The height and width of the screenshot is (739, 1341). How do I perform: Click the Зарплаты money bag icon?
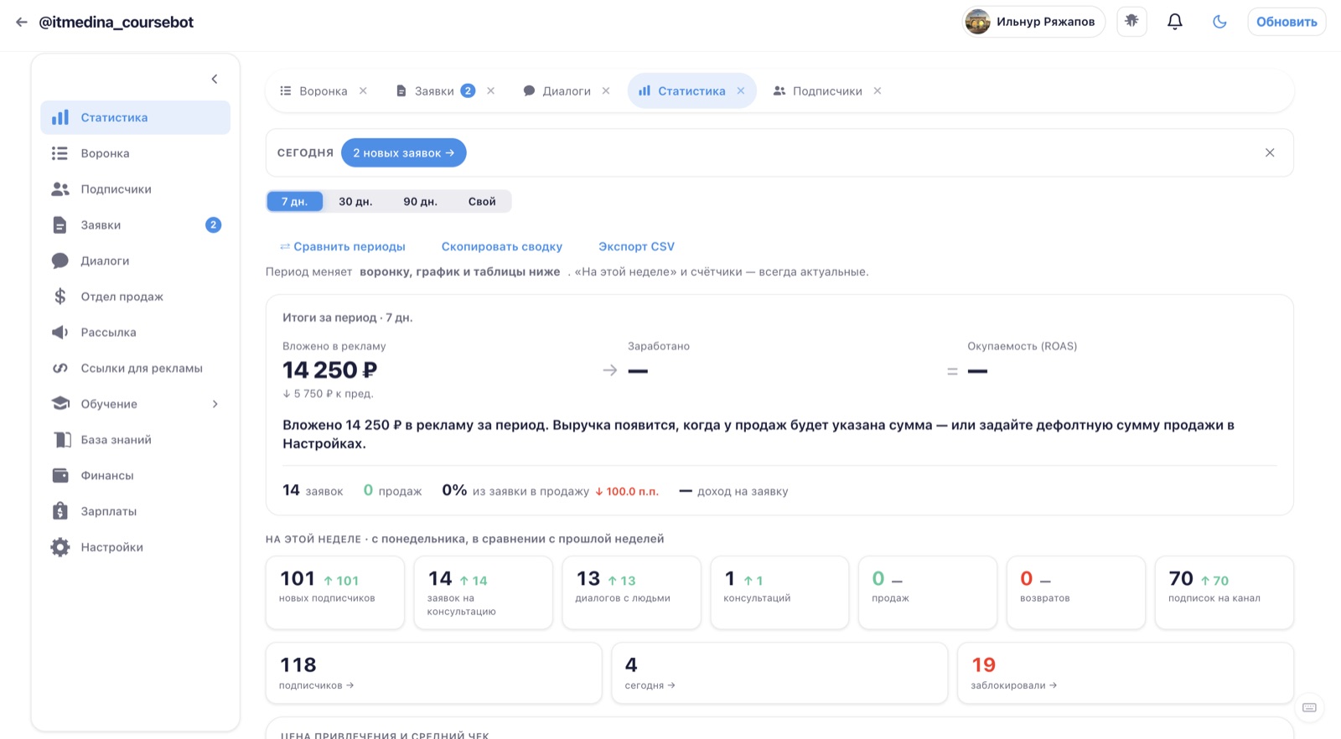60,511
